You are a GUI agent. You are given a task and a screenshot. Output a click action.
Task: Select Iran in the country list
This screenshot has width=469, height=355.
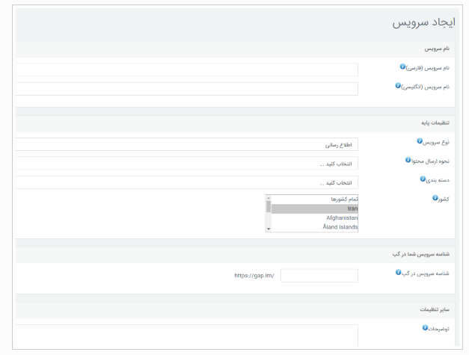[x=315, y=209]
